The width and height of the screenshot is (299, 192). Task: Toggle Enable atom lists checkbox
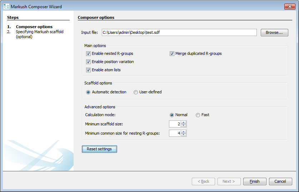88,70
